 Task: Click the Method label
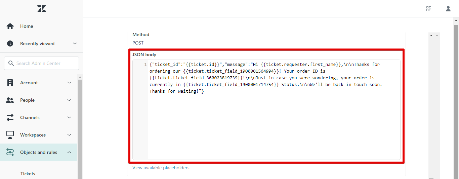click(x=141, y=34)
